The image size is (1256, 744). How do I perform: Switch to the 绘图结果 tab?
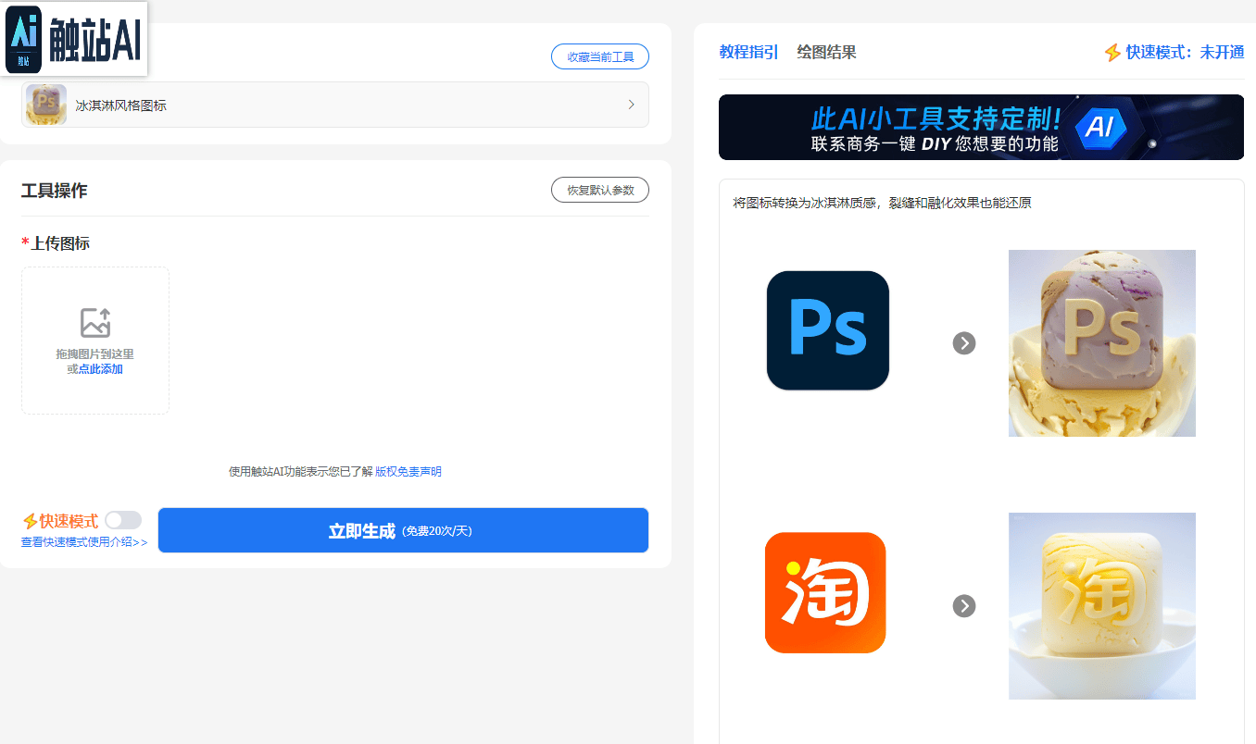(x=827, y=52)
